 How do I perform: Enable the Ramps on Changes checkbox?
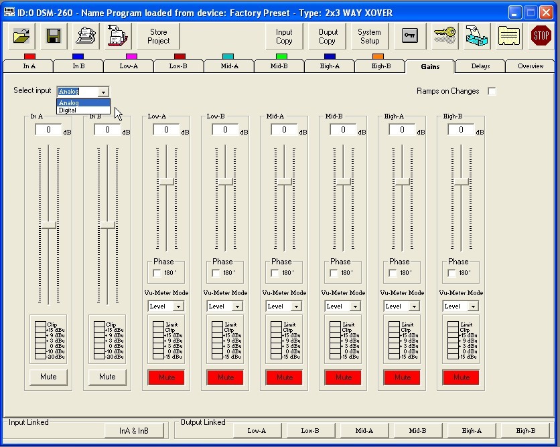(492, 92)
